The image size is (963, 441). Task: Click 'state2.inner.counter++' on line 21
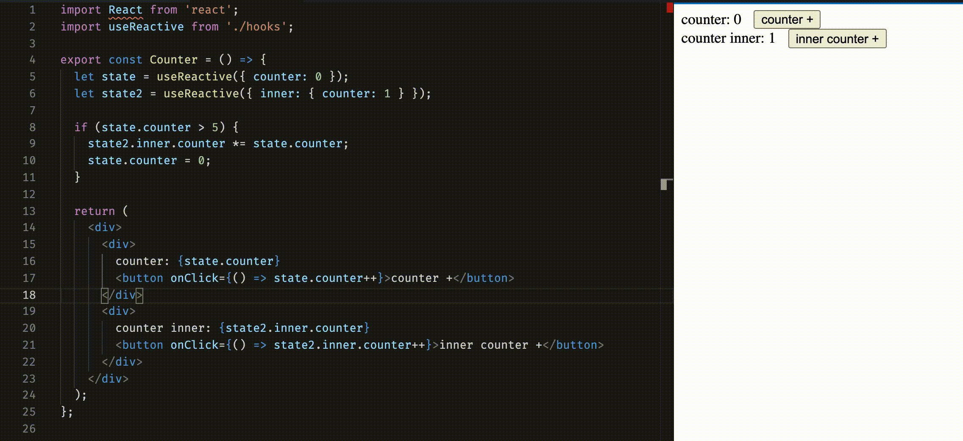point(349,345)
